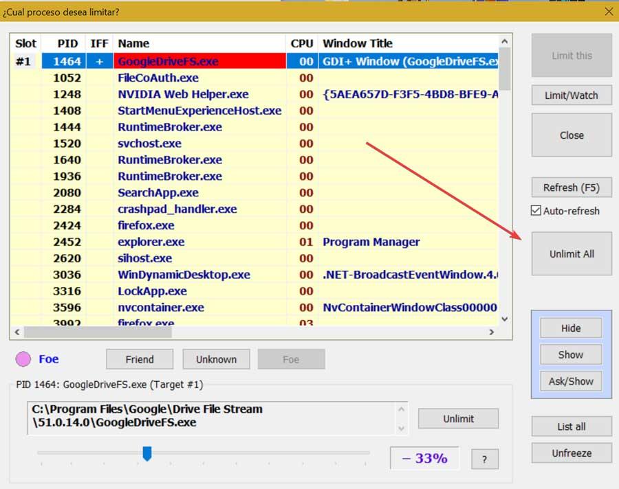Click the vertical scrollbar down arrow

tap(504, 319)
